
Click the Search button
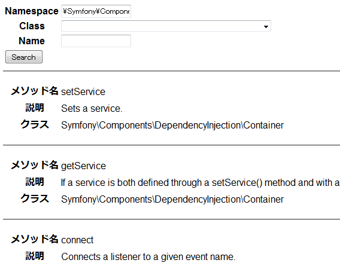click(x=24, y=57)
